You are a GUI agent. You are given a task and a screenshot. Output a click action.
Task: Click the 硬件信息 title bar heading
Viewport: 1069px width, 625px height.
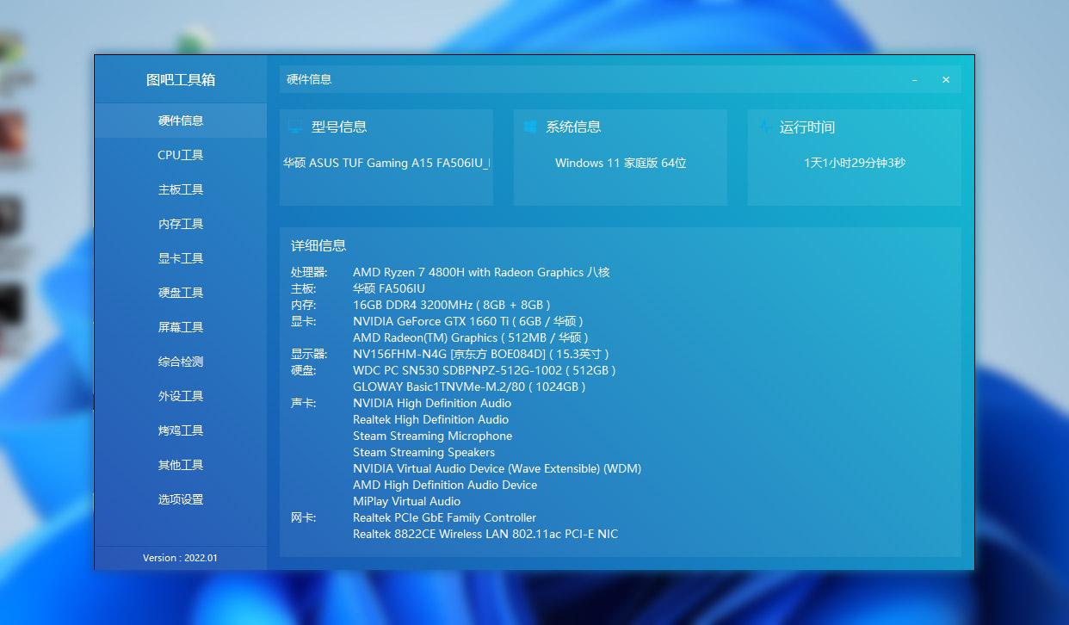pos(309,79)
